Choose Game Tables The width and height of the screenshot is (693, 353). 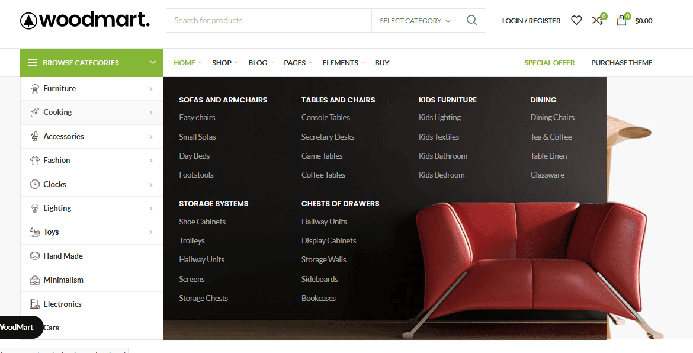(x=322, y=156)
